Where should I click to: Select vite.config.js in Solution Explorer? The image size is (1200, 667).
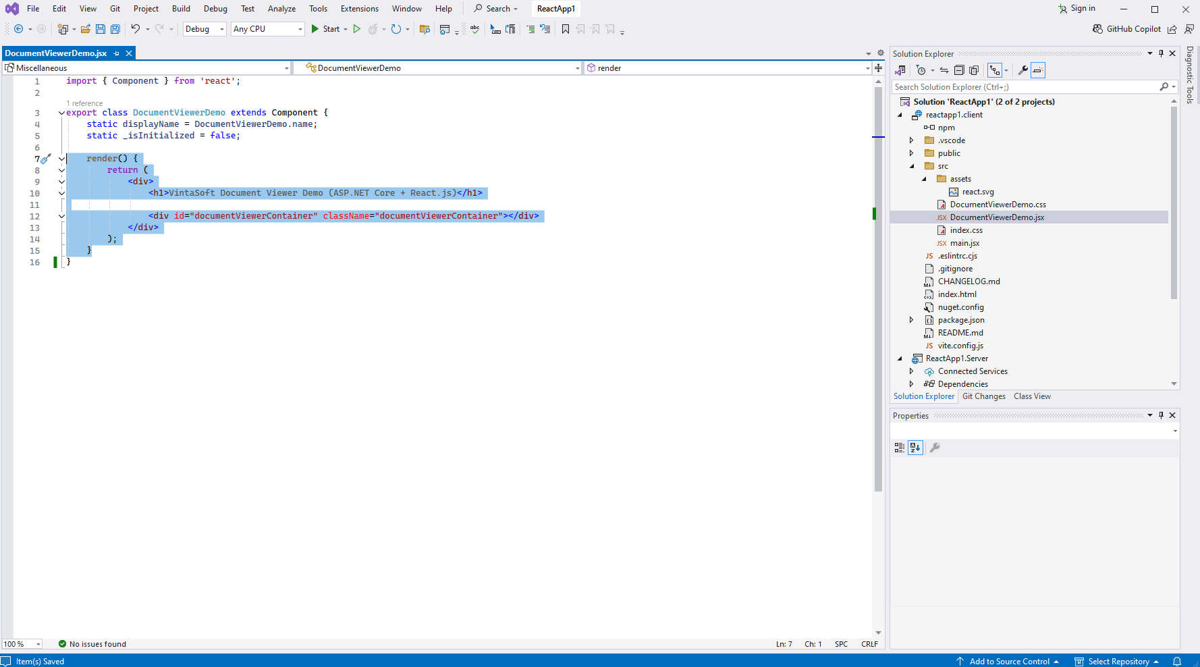tap(960, 346)
